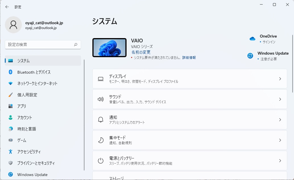Maximize the 設定 window
The width and height of the screenshot is (294, 180).
(x=274, y=5)
